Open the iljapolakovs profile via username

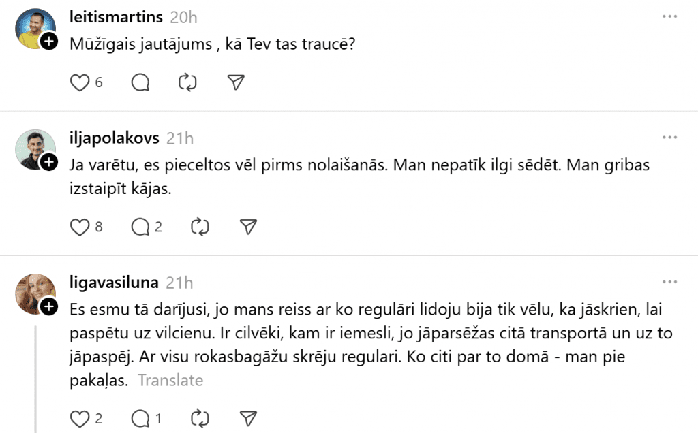pyautogui.click(x=115, y=138)
